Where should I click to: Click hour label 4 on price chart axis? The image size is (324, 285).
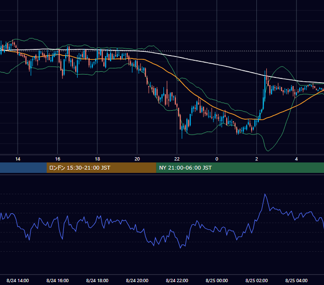pos(296,159)
